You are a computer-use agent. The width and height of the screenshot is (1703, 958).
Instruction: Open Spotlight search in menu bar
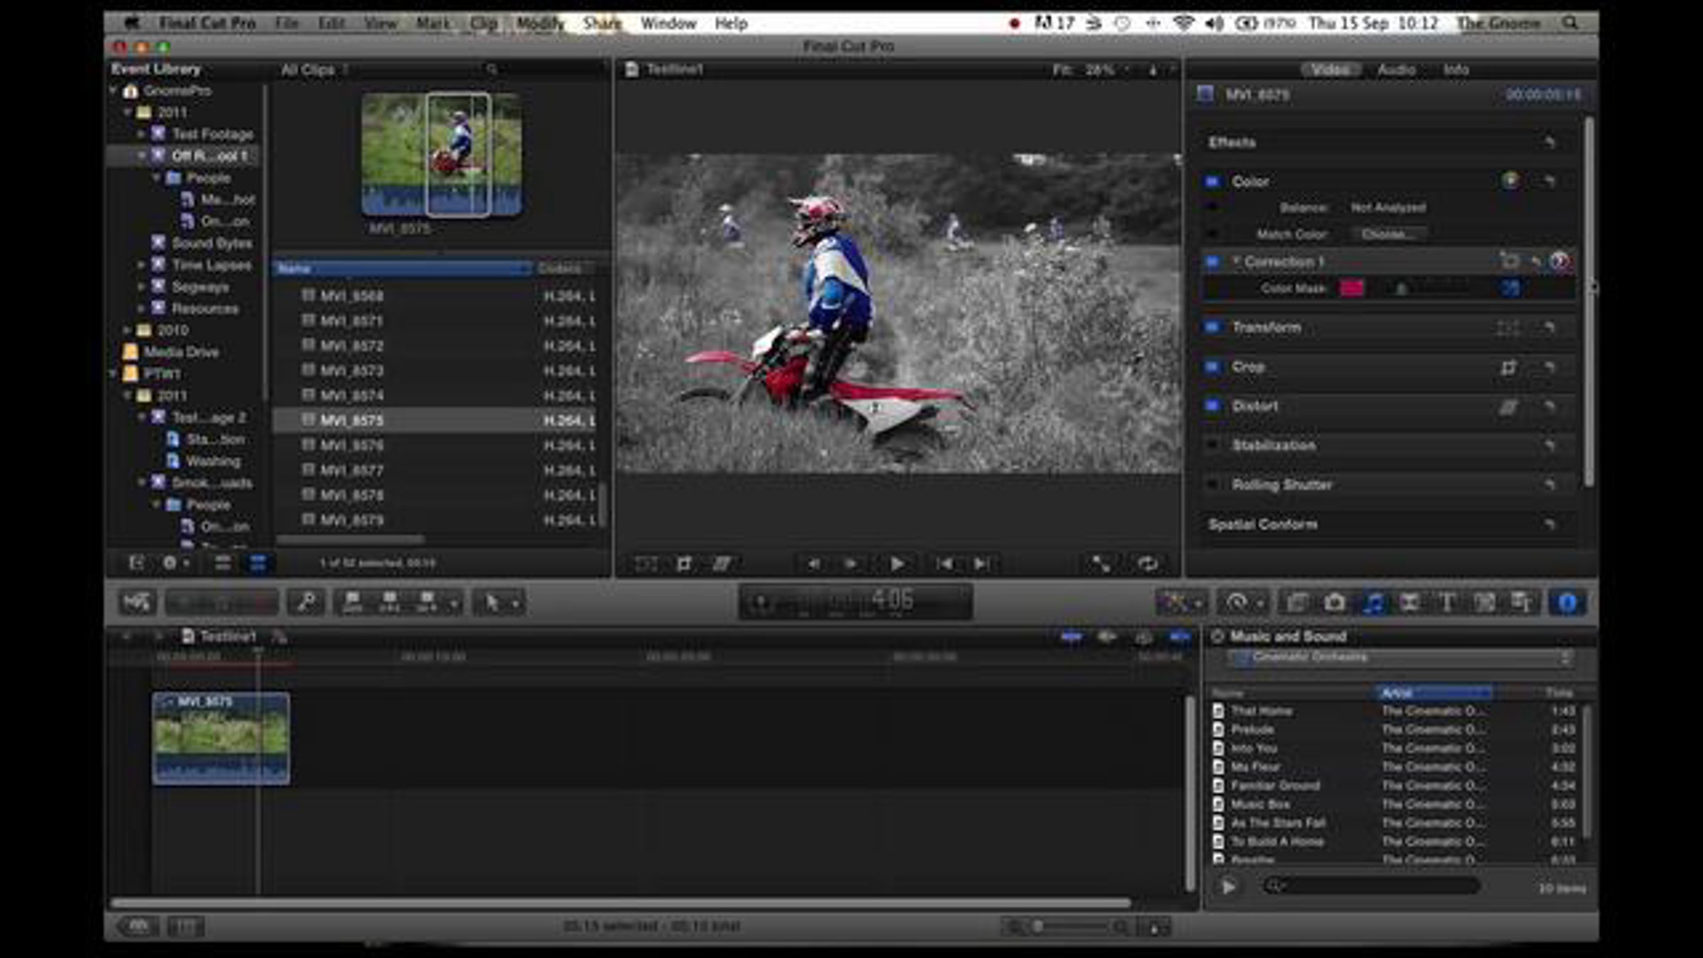(1570, 23)
